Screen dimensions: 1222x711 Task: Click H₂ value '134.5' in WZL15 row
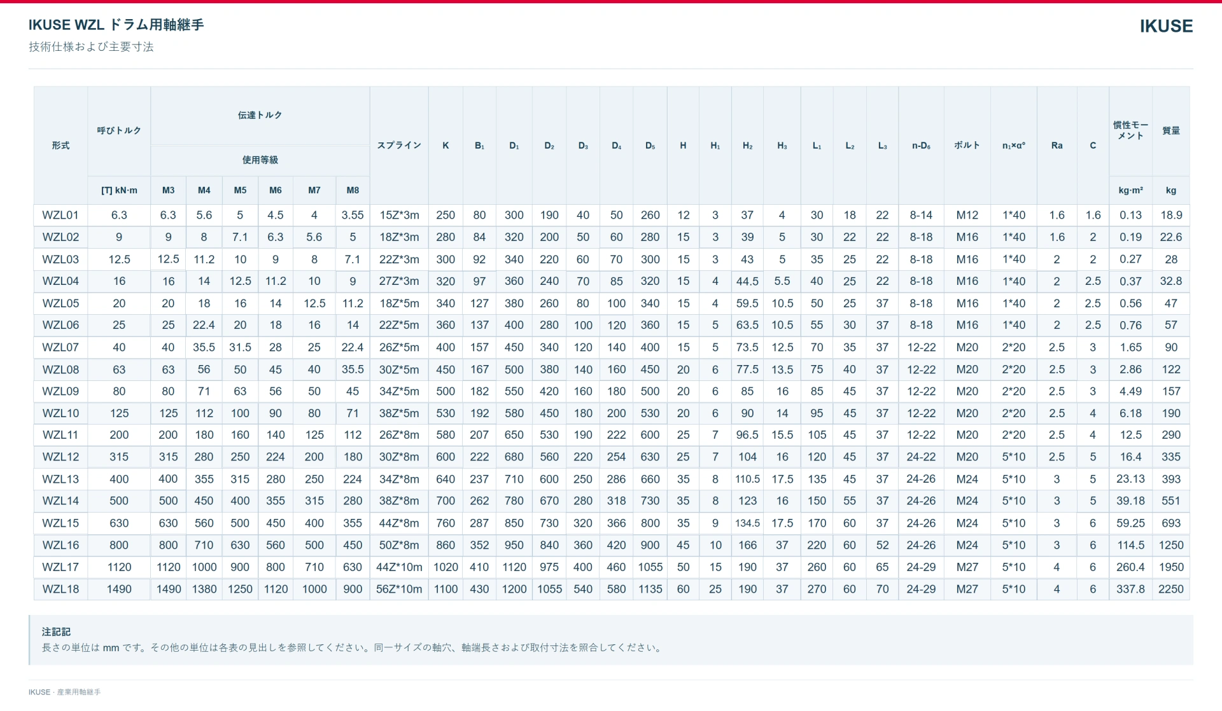tap(747, 523)
